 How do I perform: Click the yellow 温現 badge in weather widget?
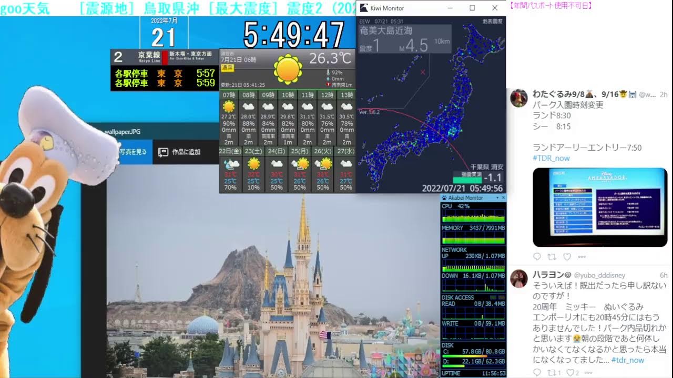pos(227,68)
